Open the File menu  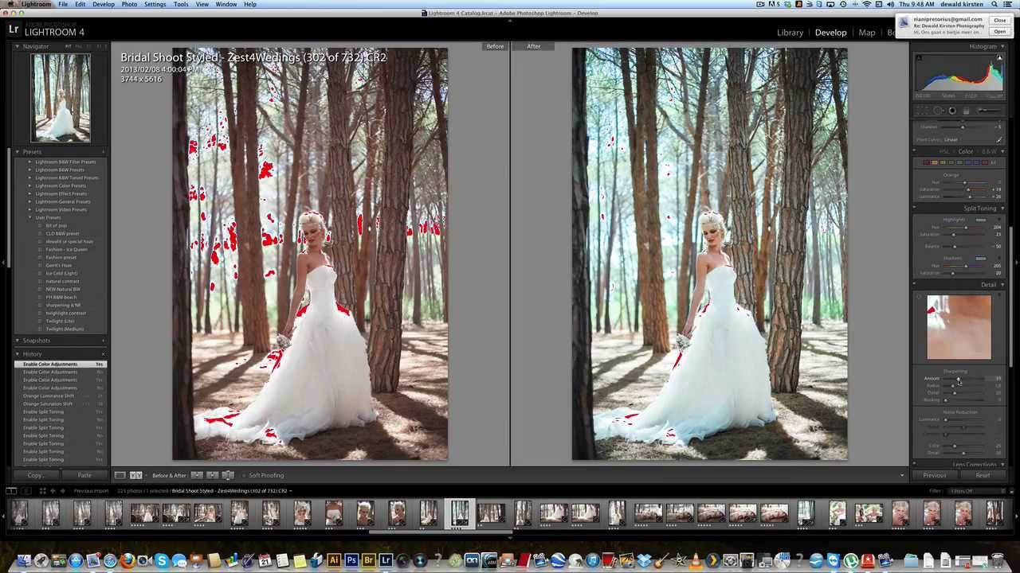pyautogui.click(x=62, y=5)
